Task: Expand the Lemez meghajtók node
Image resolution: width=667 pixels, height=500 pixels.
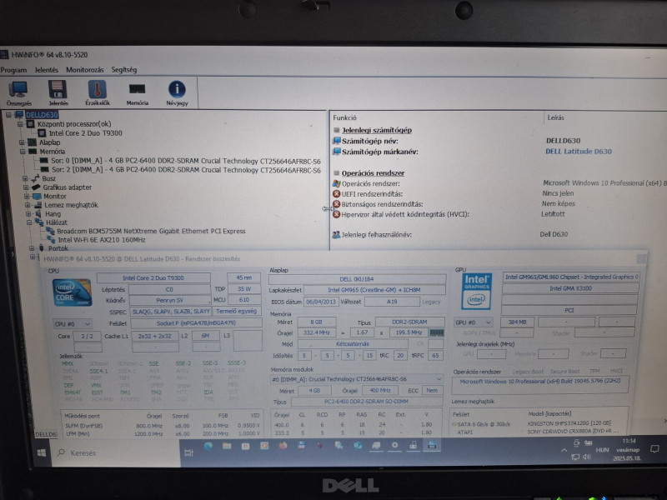Action: [x=28, y=205]
